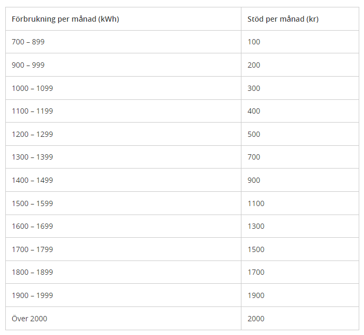Select the 'Över 2000' cell

(30, 319)
